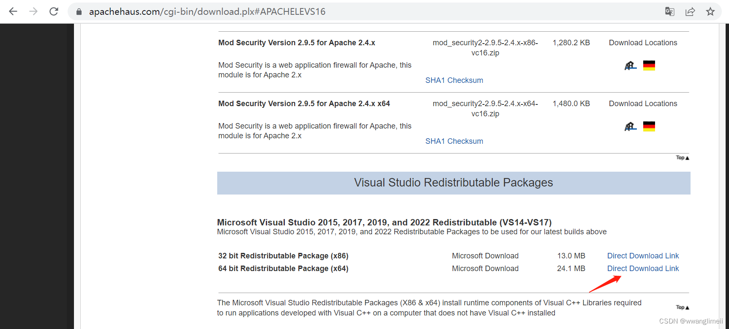Jump to Top link below Mod Security section

point(683,158)
